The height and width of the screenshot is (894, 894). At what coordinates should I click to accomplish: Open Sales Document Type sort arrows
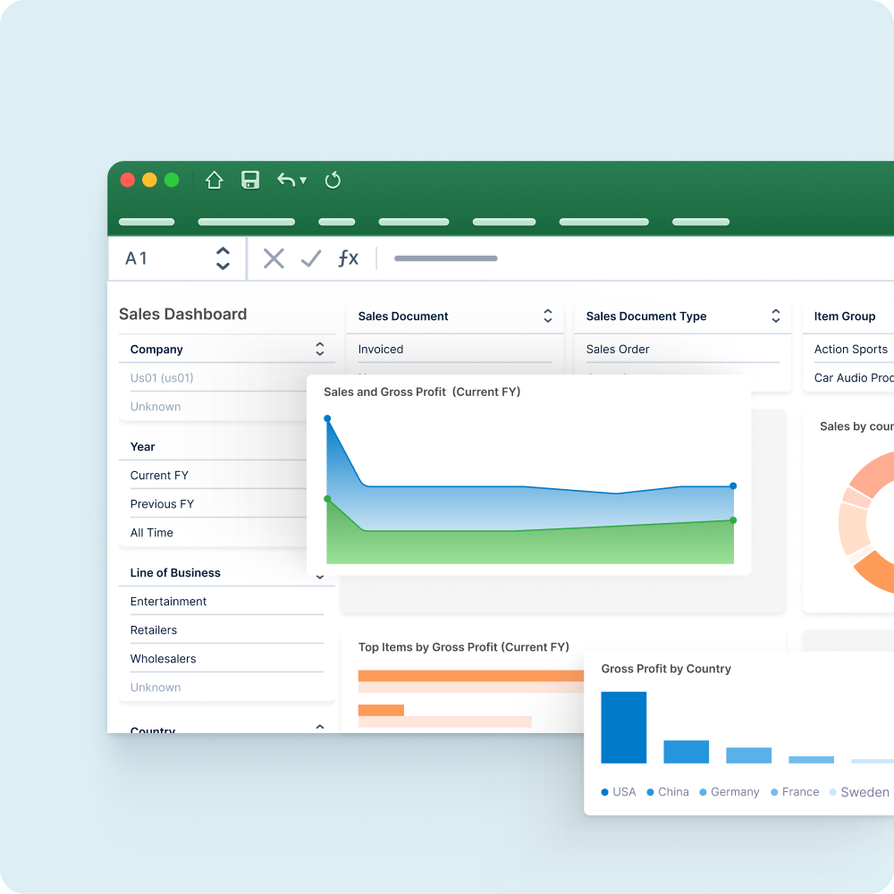click(x=775, y=316)
